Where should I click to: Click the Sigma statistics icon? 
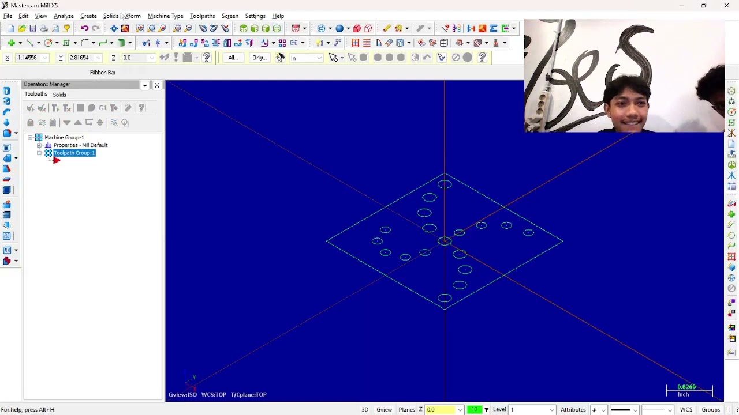[494, 28]
